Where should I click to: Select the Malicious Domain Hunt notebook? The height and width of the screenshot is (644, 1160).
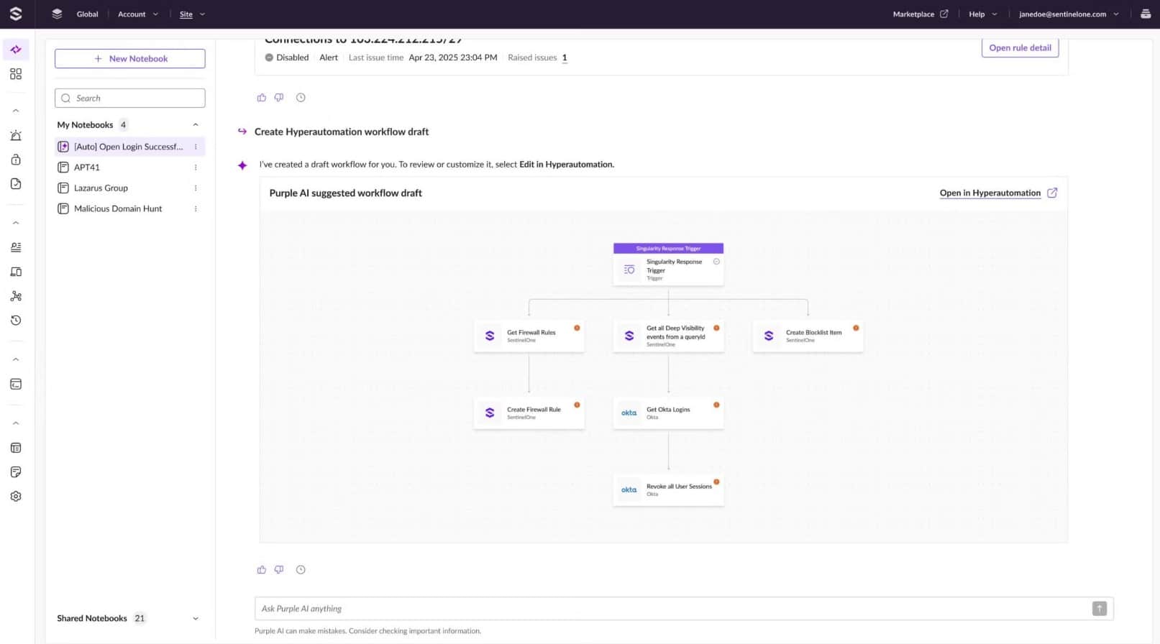[x=130, y=209]
